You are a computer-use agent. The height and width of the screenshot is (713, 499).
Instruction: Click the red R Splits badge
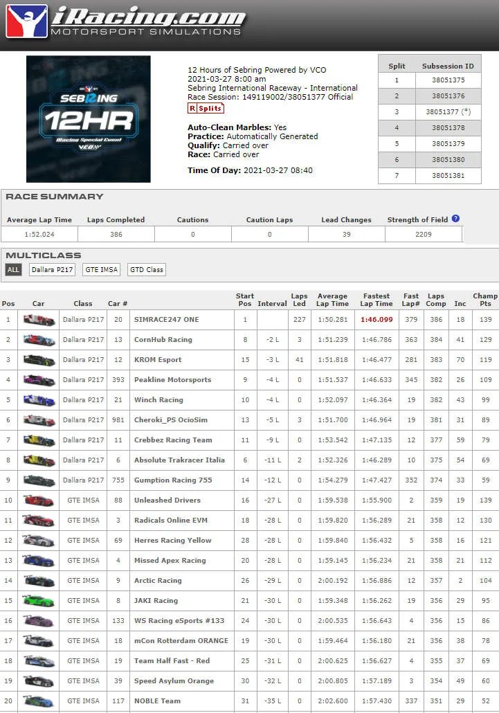[x=206, y=108]
